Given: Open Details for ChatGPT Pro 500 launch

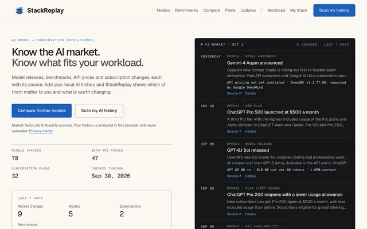Looking at the screenshot, I should click(250, 131).
